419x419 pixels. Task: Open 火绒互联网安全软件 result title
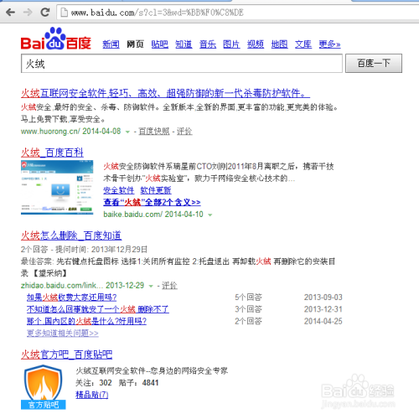tap(165, 93)
